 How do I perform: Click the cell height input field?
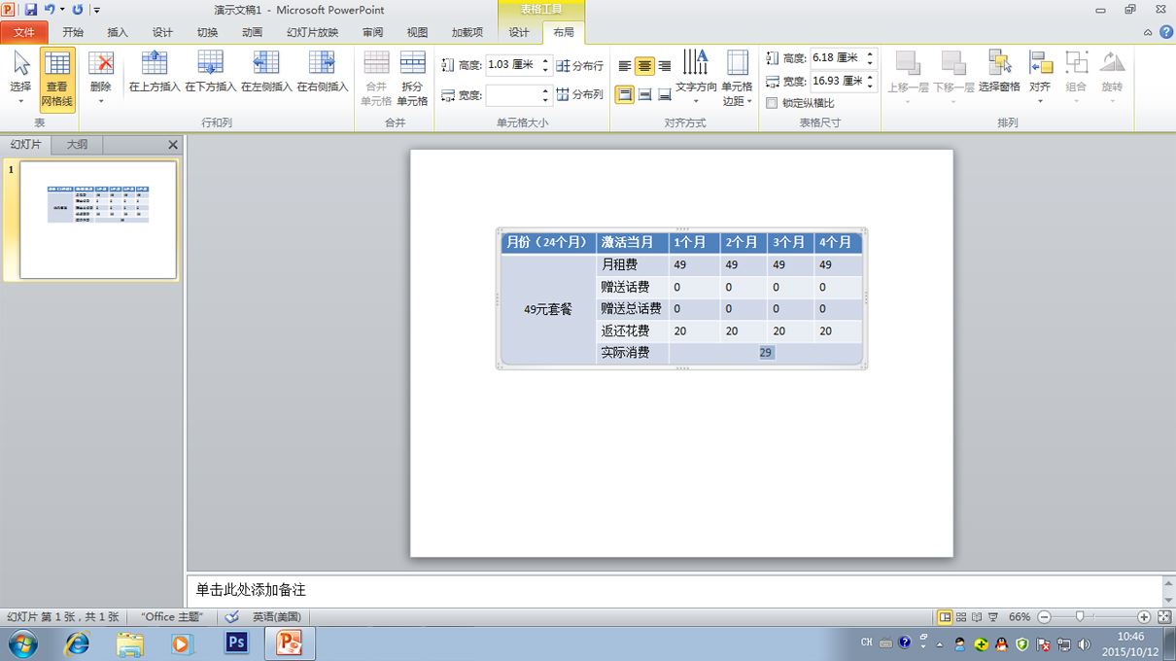point(512,65)
